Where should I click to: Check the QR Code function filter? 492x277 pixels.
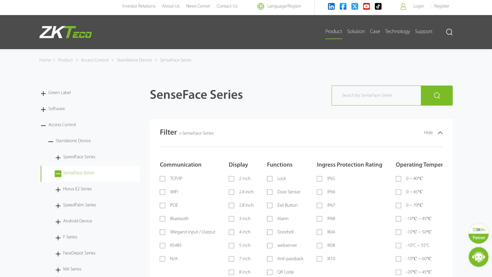[x=270, y=272]
